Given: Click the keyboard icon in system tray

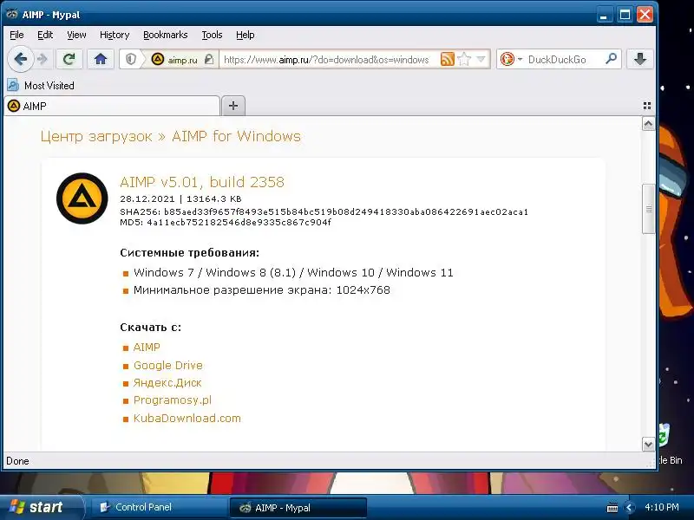Looking at the screenshot, I should (612, 508).
